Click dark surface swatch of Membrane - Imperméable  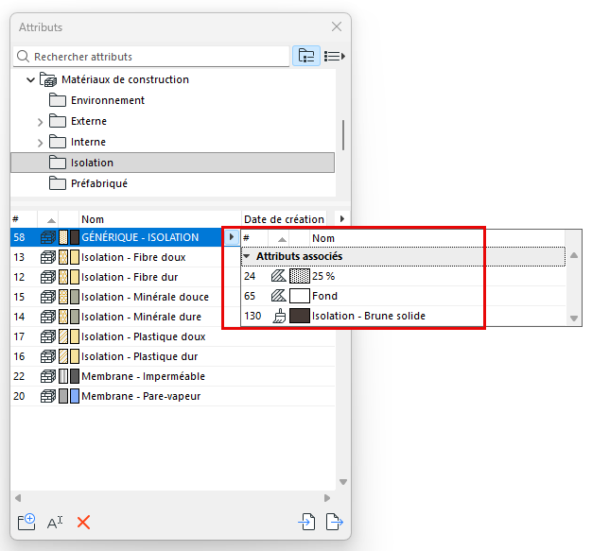click(75, 376)
